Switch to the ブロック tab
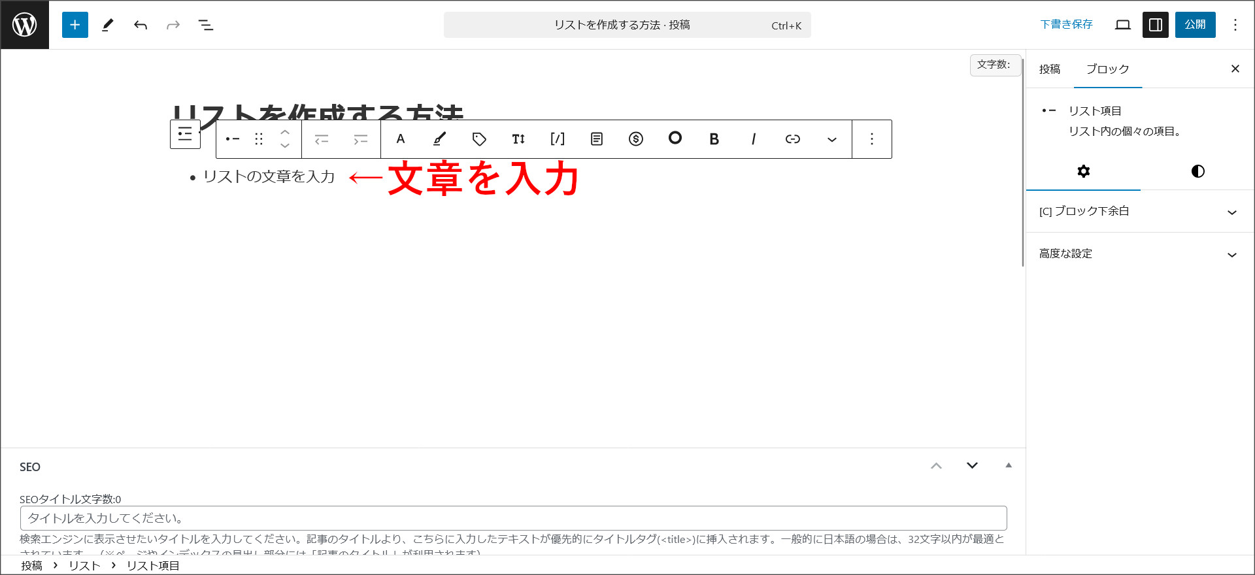This screenshot has height=575, width=1255. 1108,69
